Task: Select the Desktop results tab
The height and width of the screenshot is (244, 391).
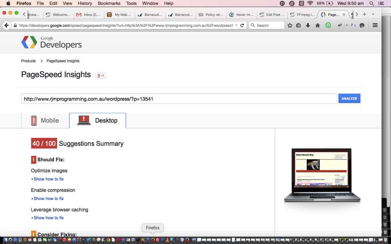Action: coord(97,120)
